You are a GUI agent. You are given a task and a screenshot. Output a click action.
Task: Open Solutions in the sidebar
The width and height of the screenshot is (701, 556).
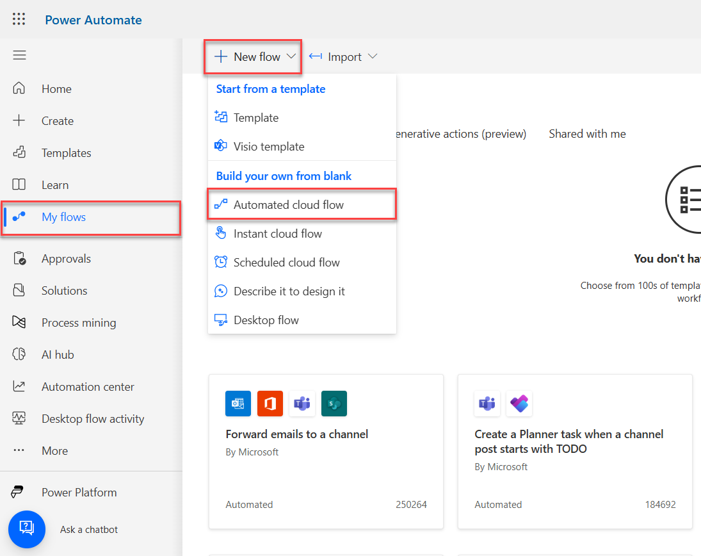[91, 290]
